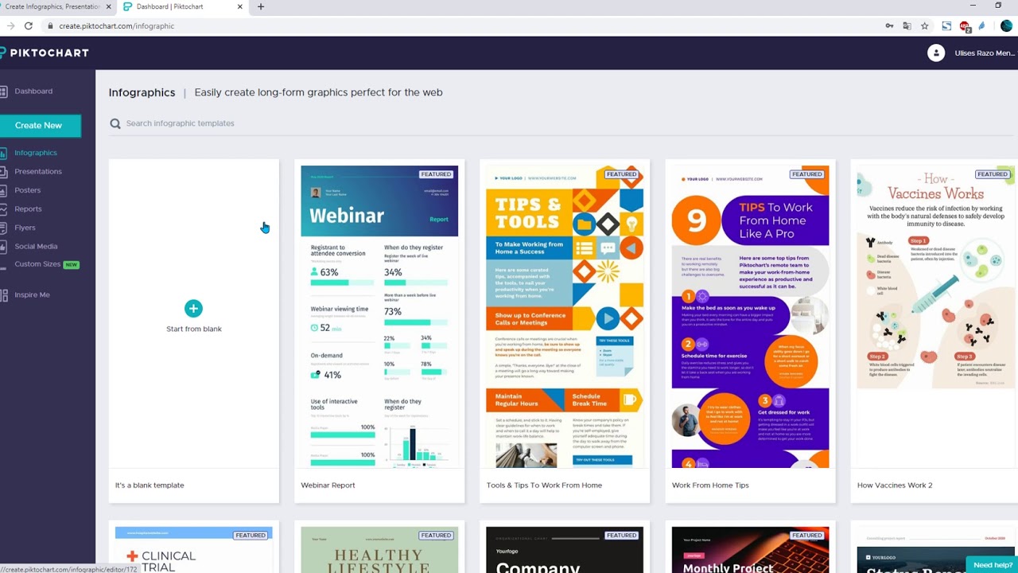Click the Start from blank plus icon
This screenshot has width=1018, height=573.
click(x=193, y=308)
